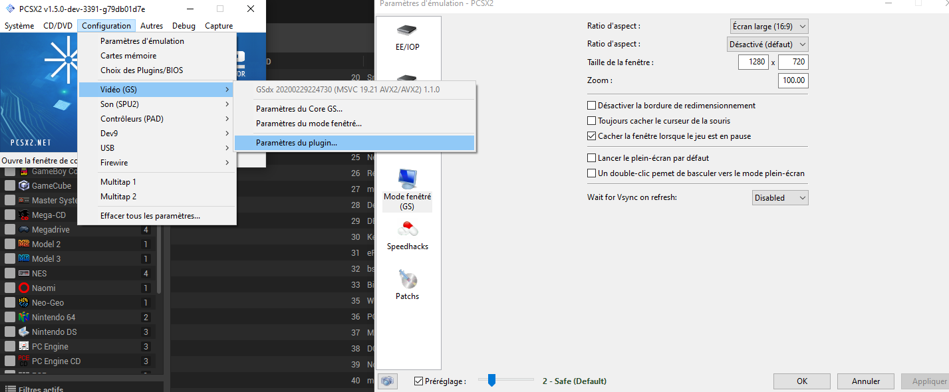Click the OK button
This screenshot has width=949, height=392.
[802, 381]
